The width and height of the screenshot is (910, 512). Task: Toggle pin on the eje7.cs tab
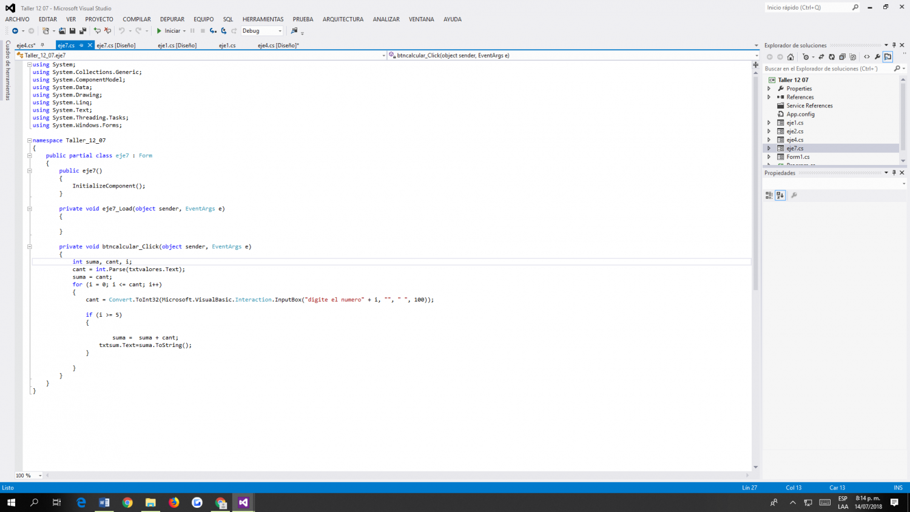81,45
